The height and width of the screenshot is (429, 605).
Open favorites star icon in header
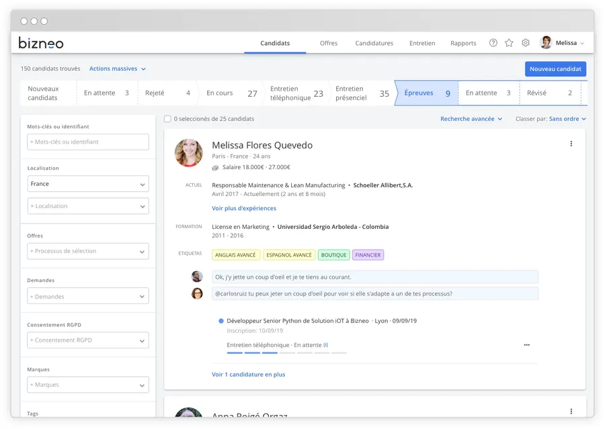click(x=509, y=43)
